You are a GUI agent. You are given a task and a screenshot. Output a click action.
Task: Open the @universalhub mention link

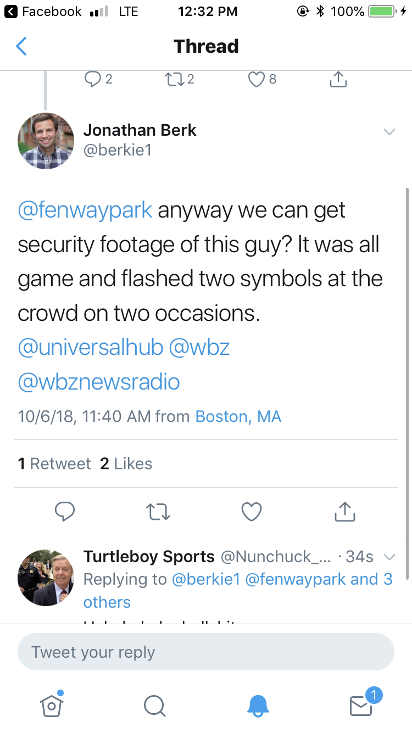[x=91, y=347]
